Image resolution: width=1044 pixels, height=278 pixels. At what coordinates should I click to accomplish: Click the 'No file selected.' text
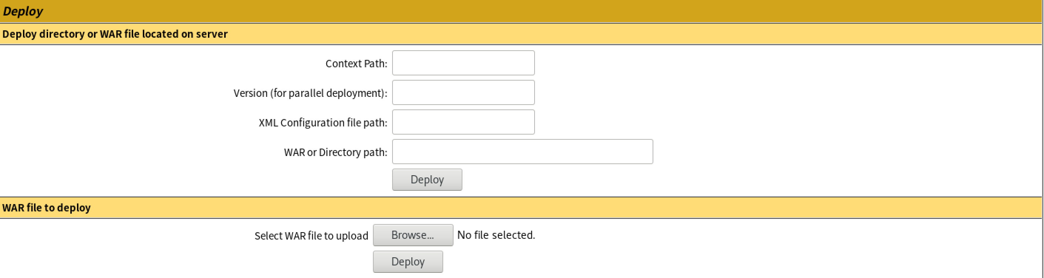[x=496, y=235]
